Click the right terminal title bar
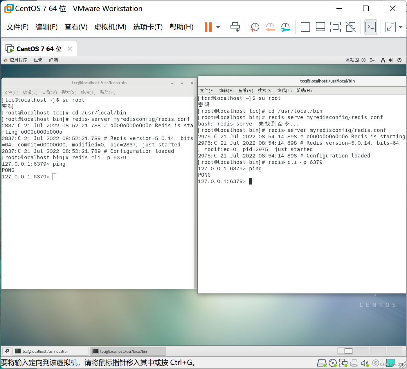The width and height of the screenshot is (407, 369). click(302, 81)
